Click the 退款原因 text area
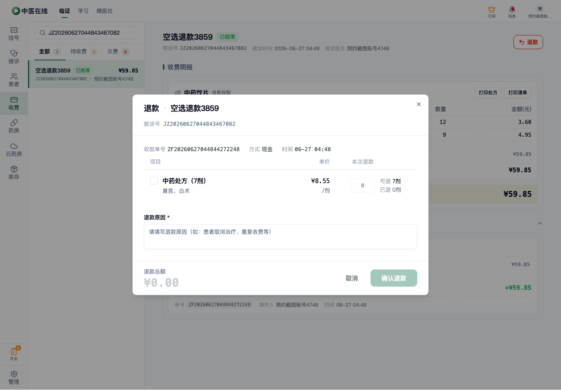Image resolution: width=561 pixels, height=390 pixels. click(280, 236)
